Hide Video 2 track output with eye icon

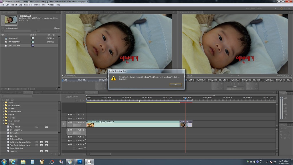[x=69, y=118]
